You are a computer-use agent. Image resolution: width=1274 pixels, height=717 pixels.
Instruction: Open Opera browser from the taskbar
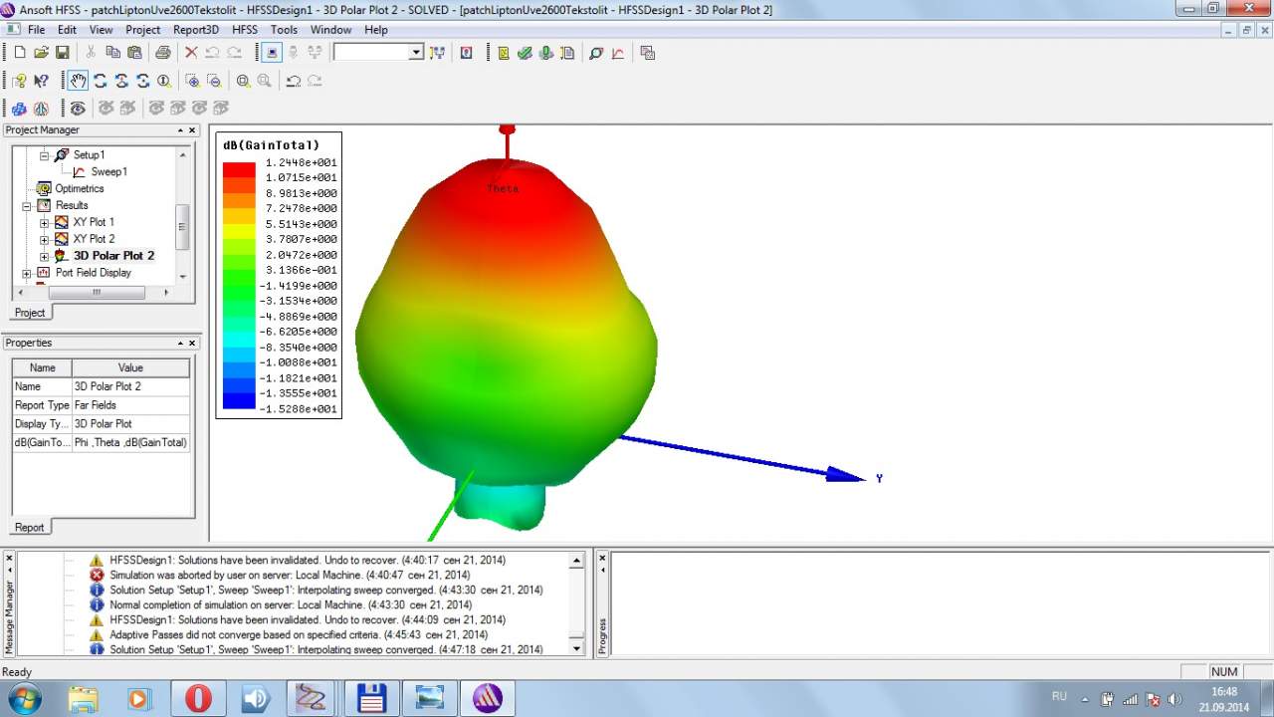tap(198, 698)
